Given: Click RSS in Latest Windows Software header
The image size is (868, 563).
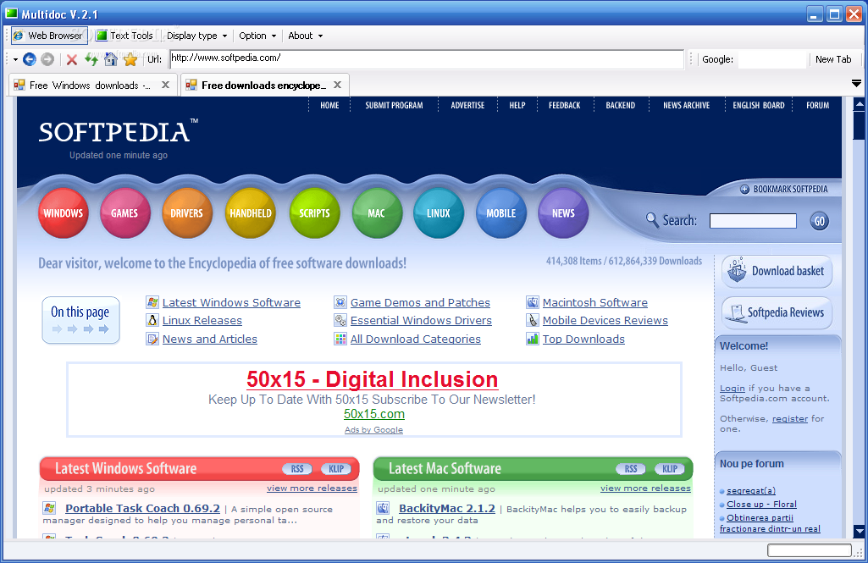Looking at the screenshot, I should pyautogui.click(x=297, y=469).
